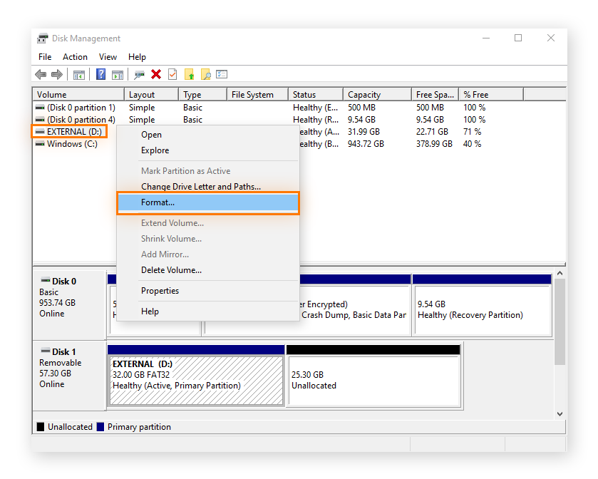Minimize the Disk Management window
598x479 pixels.
(486, 38)
